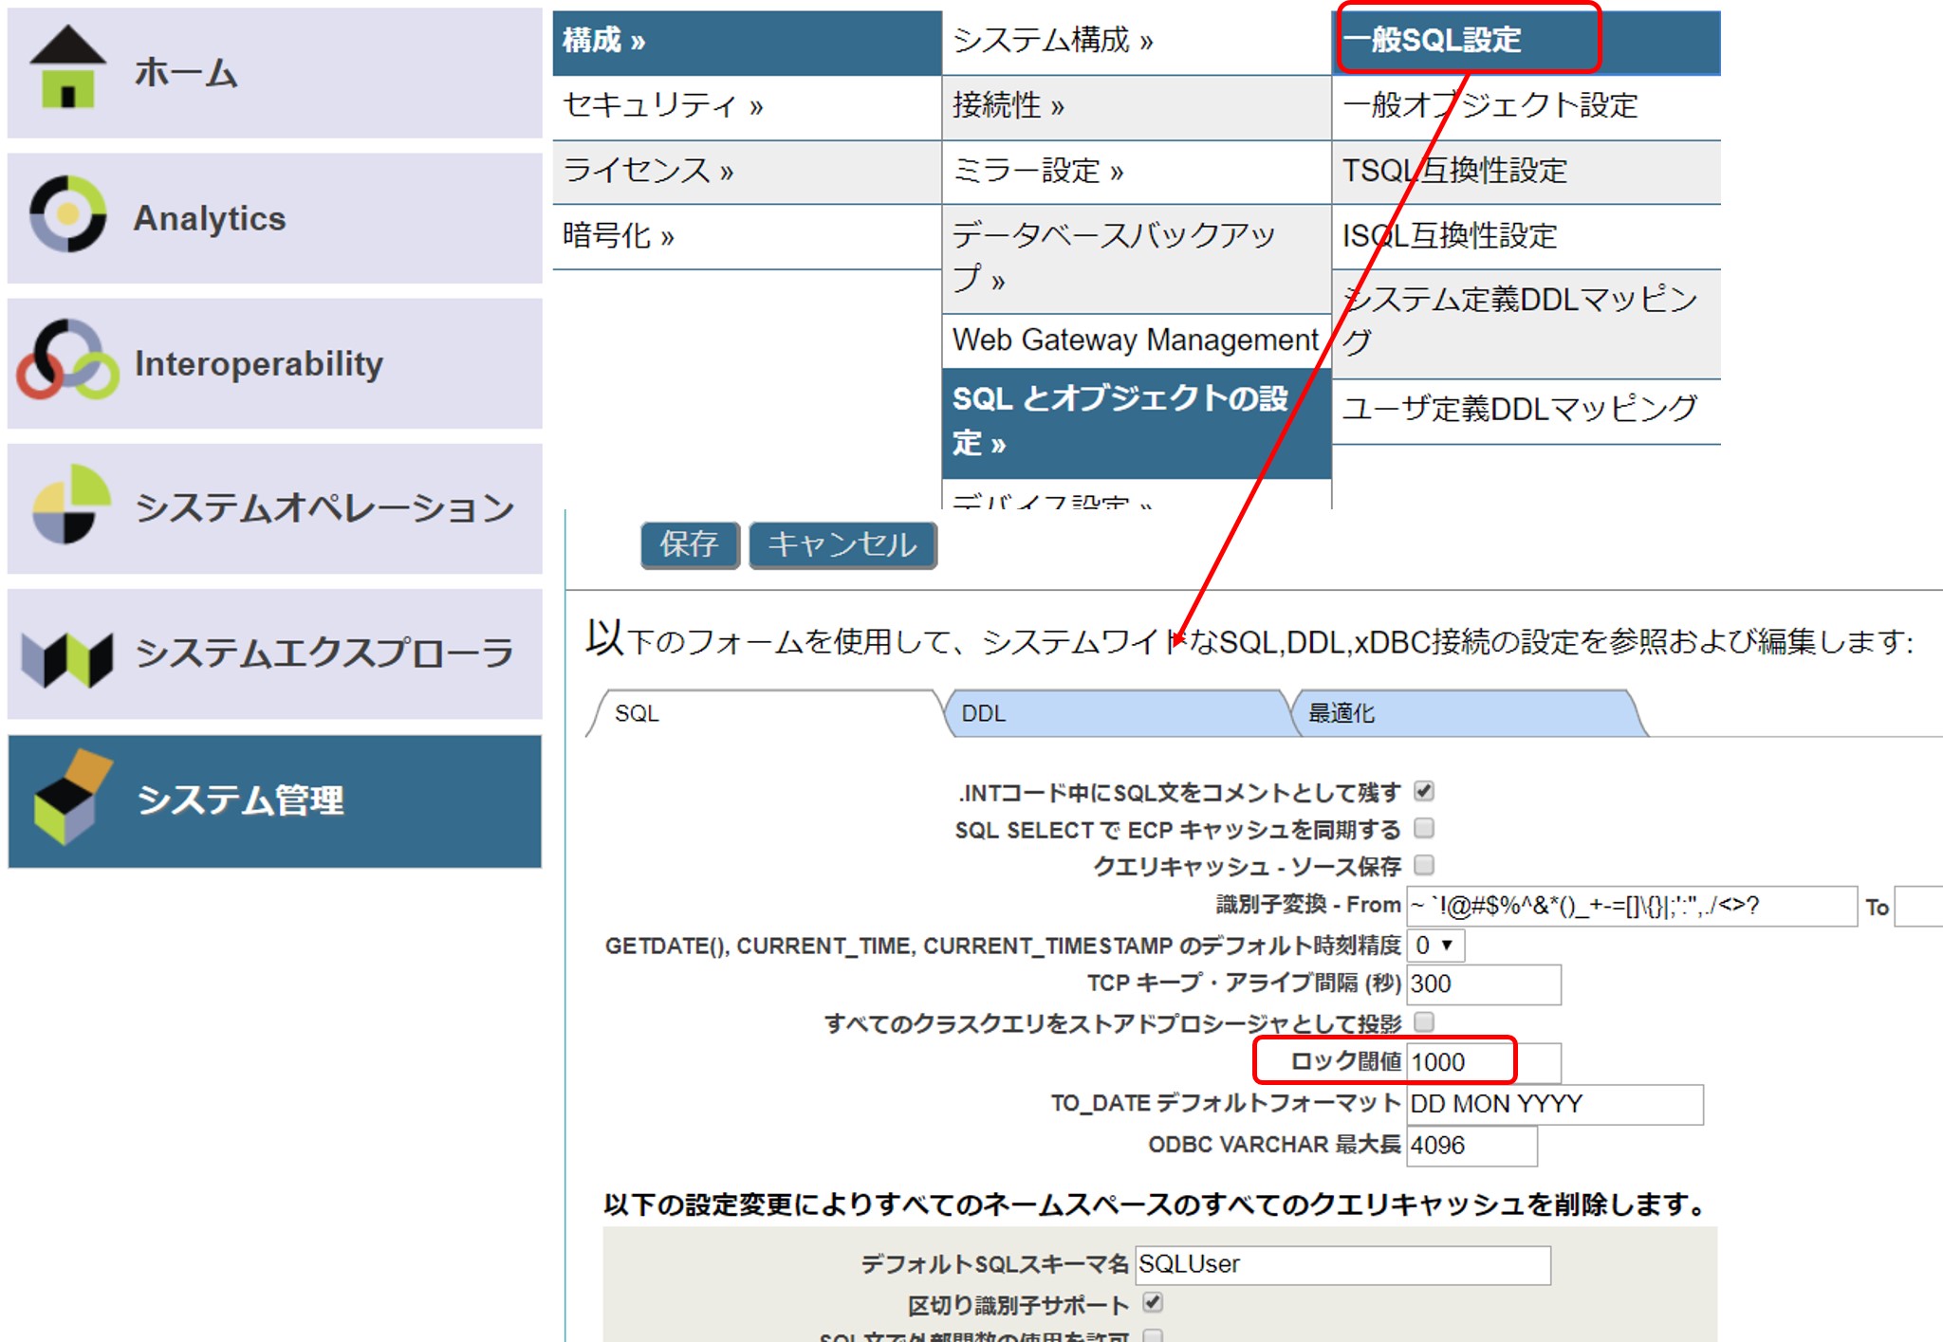The height and width of the screenshot is (1342, 1943).
Task: Click the Analytics circular icon
Action: (67, 214)
